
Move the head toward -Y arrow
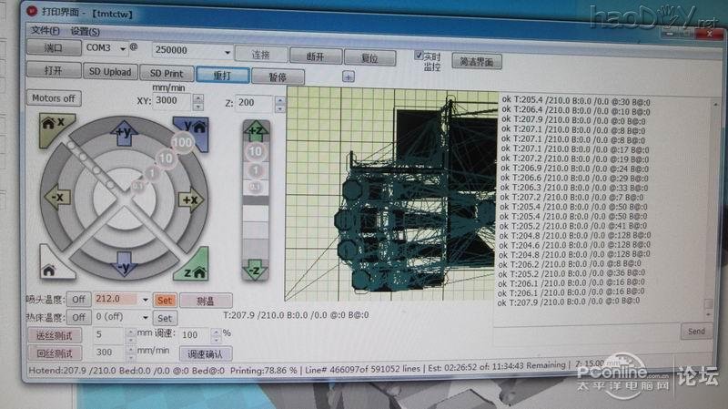[123, 266]
